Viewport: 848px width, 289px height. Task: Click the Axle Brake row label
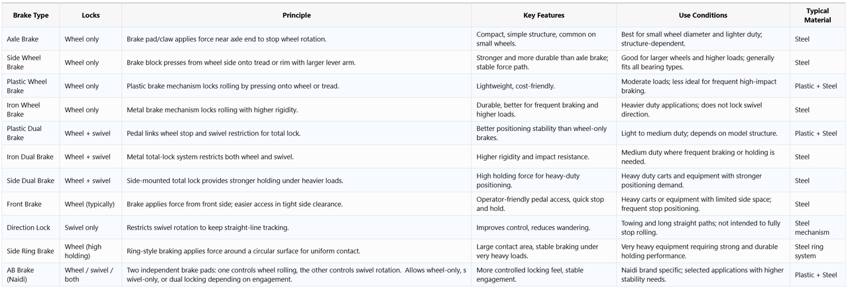coord(30,39)
